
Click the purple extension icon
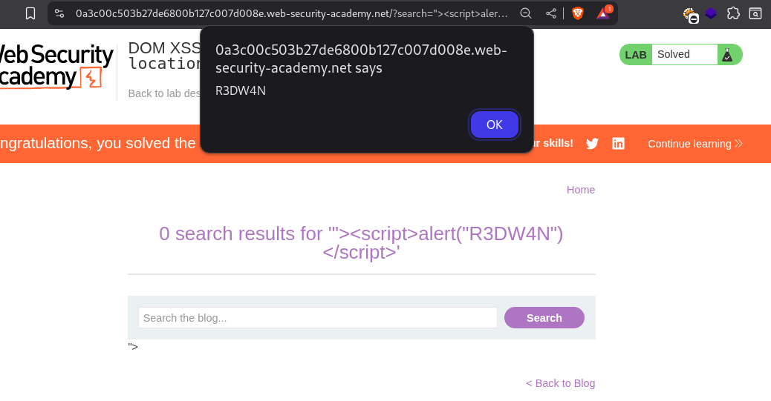[711, 13]
